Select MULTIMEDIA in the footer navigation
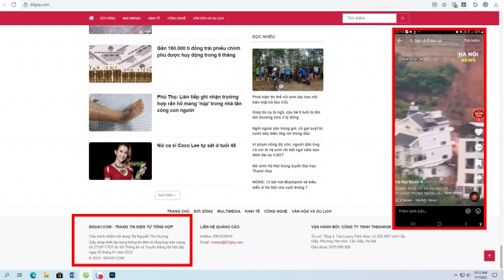The width and height of the screenshot is (504, 280). point(229,211)
